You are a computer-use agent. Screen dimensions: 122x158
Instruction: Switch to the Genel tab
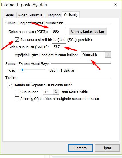(x=9, y=15)
